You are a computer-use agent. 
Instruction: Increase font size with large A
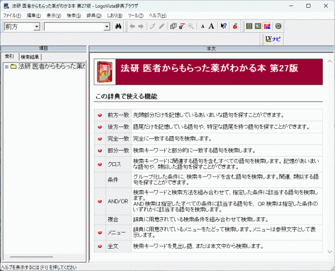tap(211, 26)
